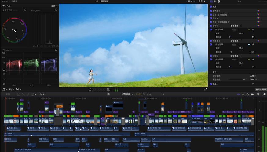Open the scopes 显示 view menu

pyautogui.click(x=54, y=6)
